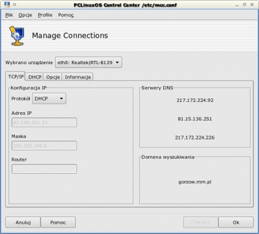Maximize the Control Center window
259x234 pixels.
pyautogui.click(x=245, y=5)
